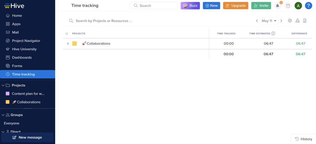Open the user avatar A menu
316x144 pixels.
coord(298,6)
